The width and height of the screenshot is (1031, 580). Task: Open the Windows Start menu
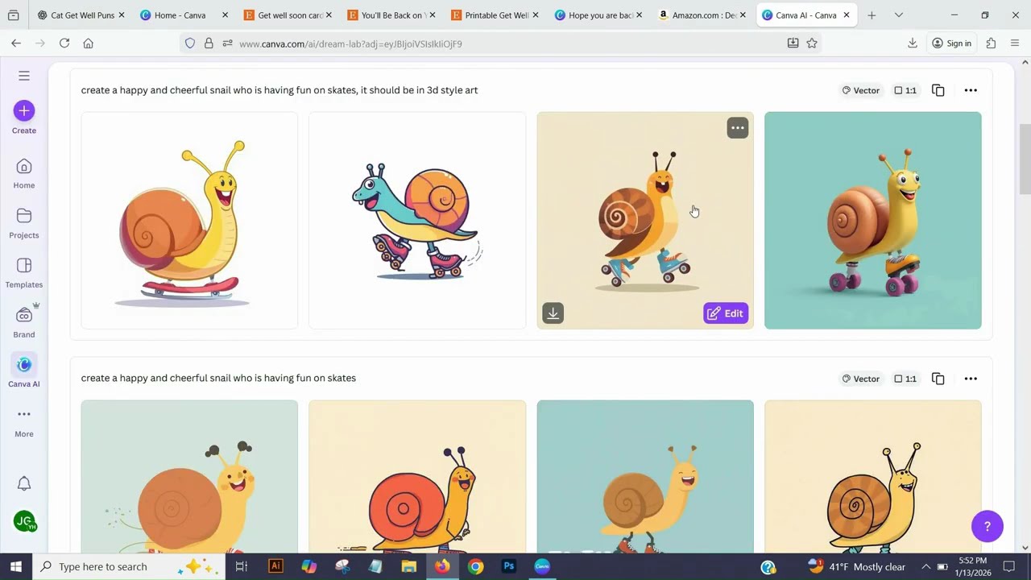[16, 566]
